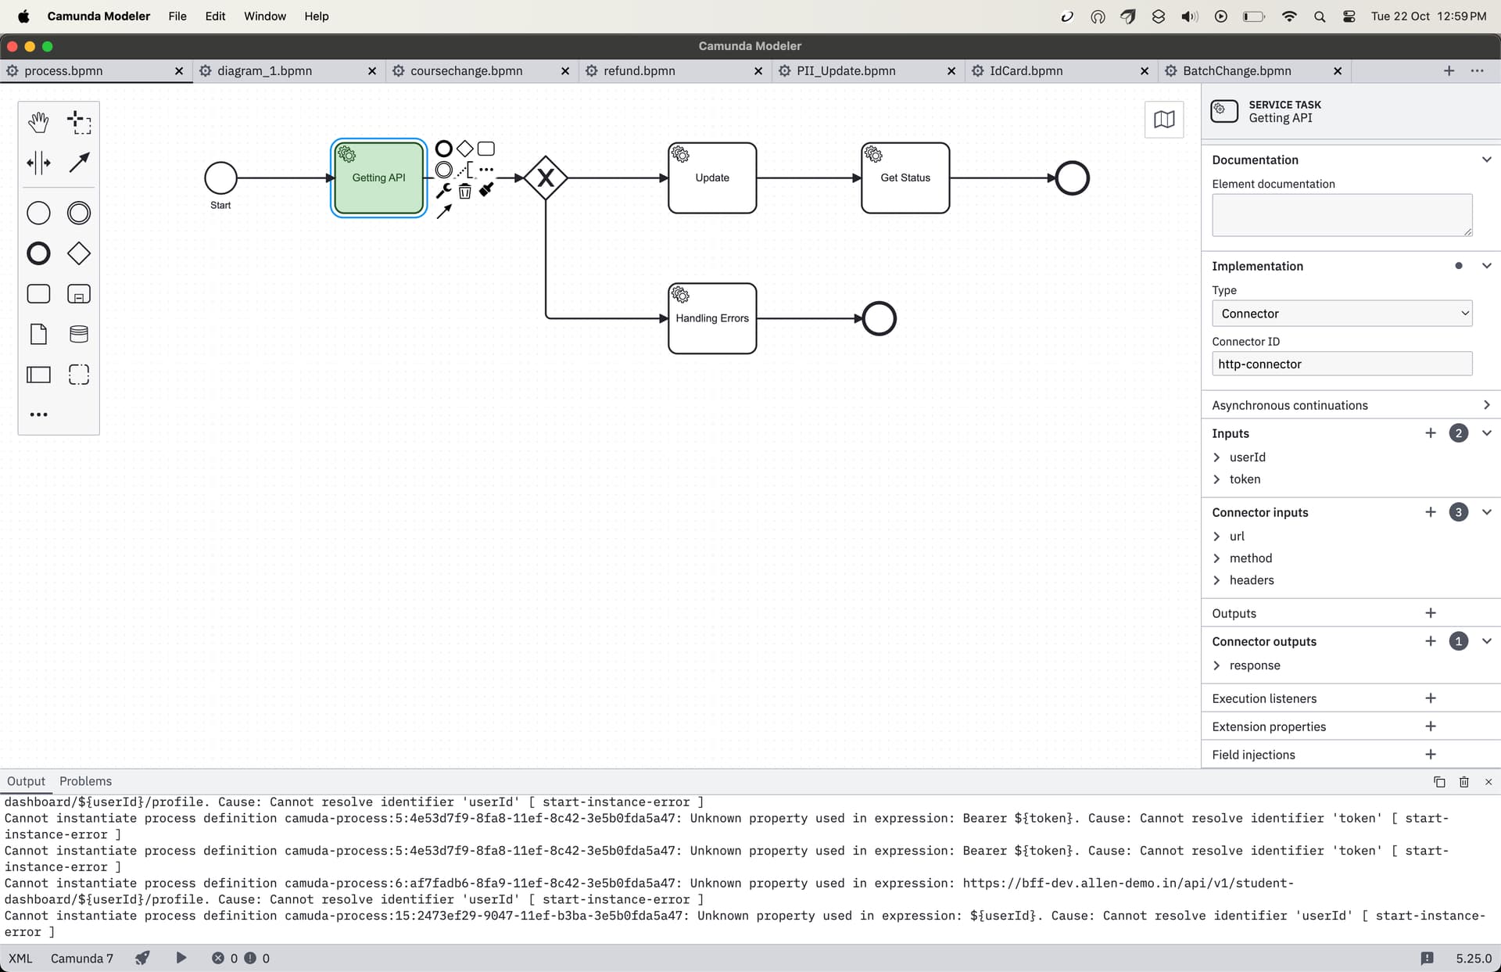The width and height of the screenshot is (1501, 972).
Task: Append gateway from context pad
Action: 465,149
